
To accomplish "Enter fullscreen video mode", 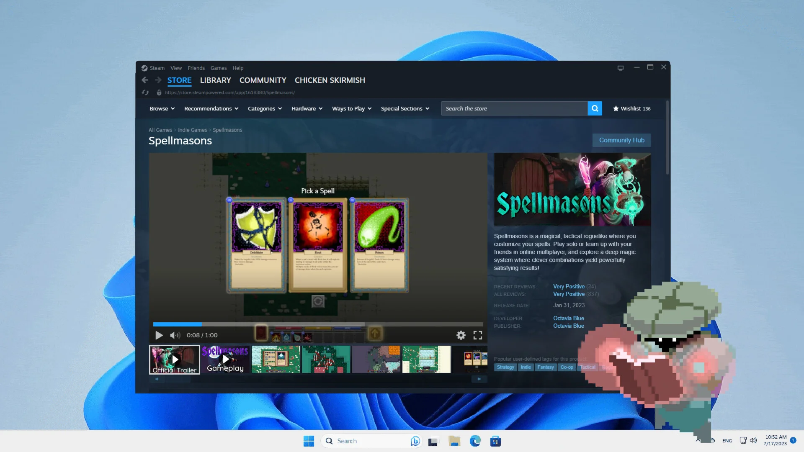I will [x=478, y=335].
